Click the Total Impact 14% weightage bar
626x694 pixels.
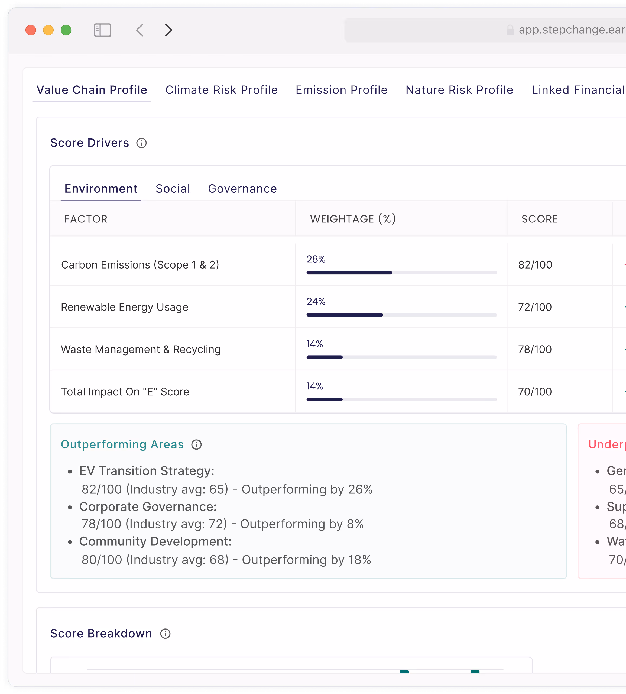[401, 399]
